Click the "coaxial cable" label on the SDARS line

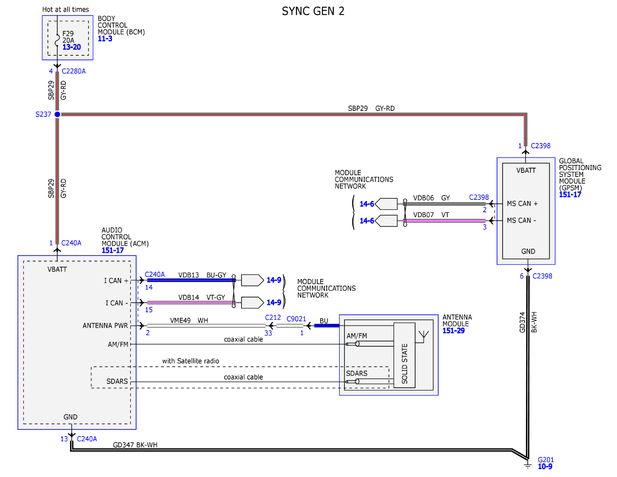click(x=243, y=377)
